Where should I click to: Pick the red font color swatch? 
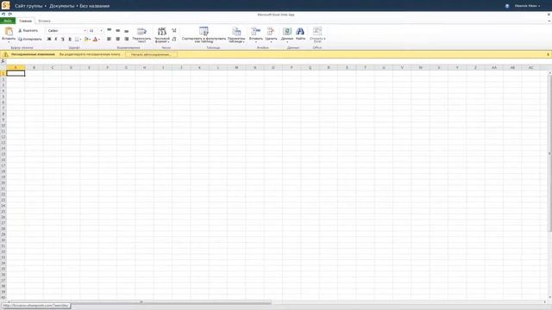pos(95,39)
